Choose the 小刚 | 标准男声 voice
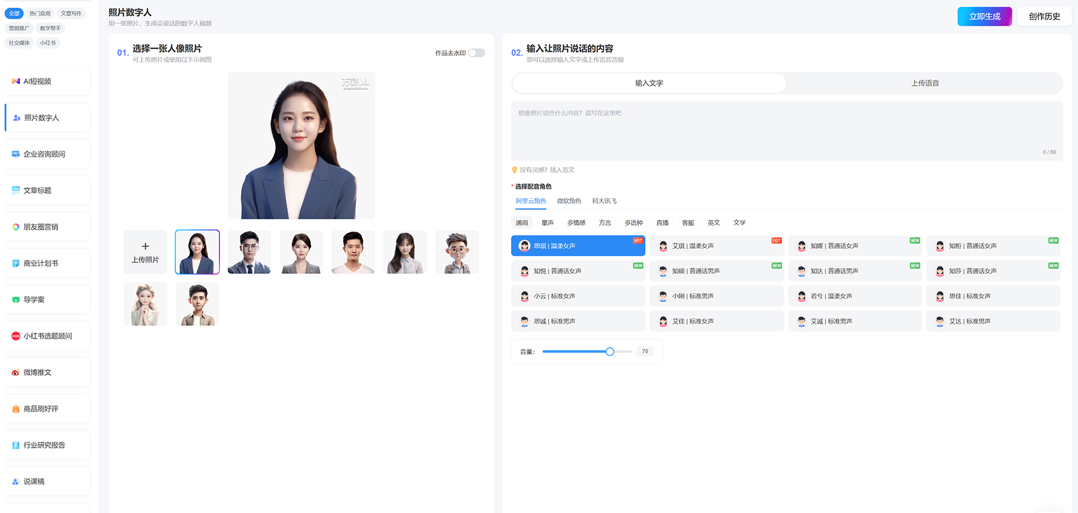This screenshot has height=513, width=1078. tap(716, 296)
